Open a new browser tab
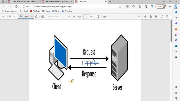 [x=110, y=2]
